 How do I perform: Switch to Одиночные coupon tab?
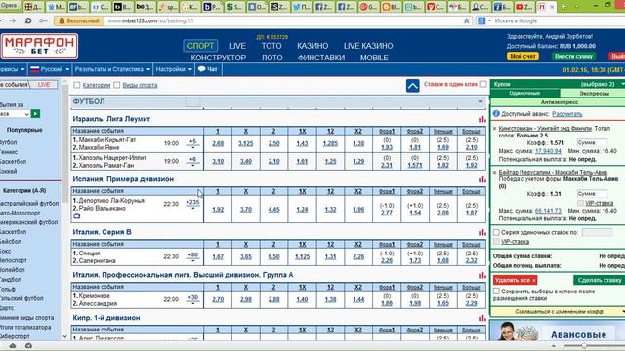[524, 94]
